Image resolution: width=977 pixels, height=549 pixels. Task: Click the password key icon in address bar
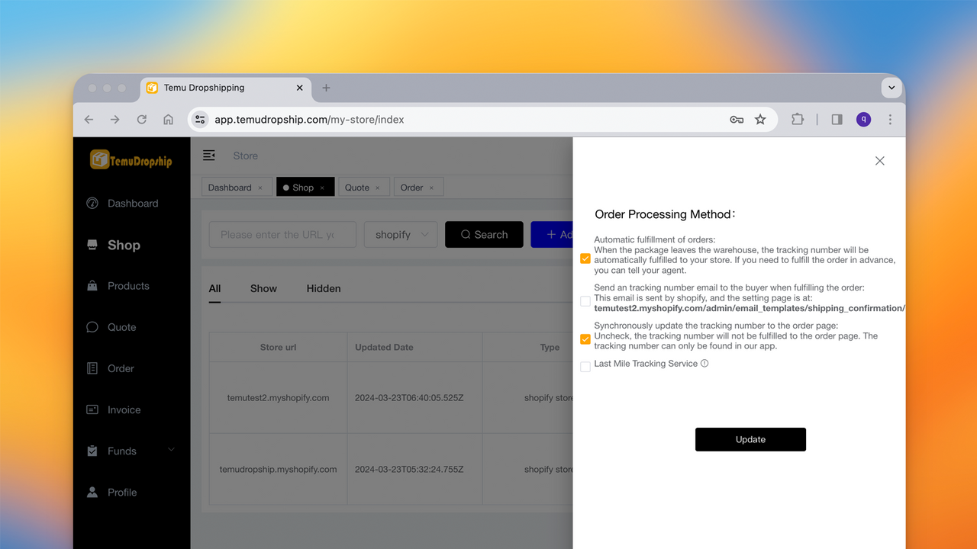[737, 120]
